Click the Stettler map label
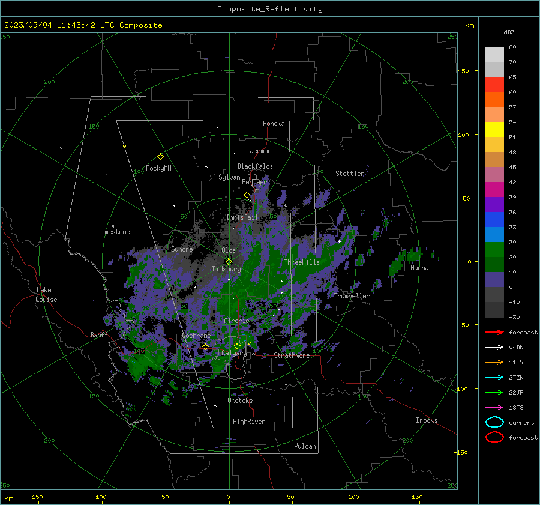The width and height of the screenshot is (540, 505). (x=350, y=174)
